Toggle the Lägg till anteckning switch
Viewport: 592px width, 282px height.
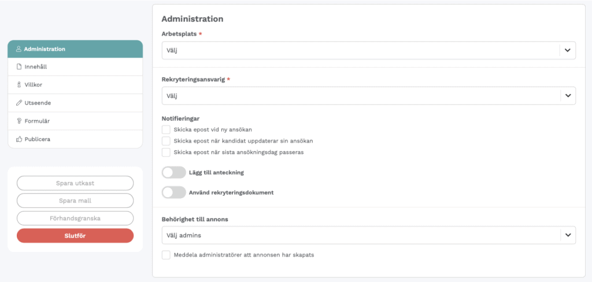tap(173, 173)
